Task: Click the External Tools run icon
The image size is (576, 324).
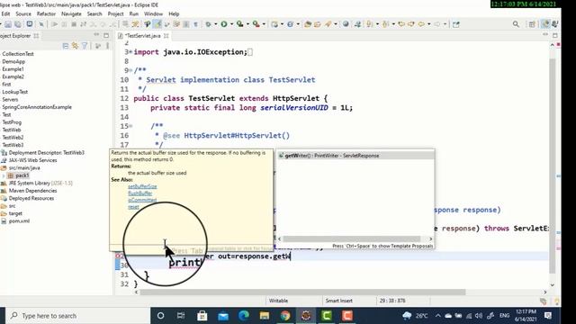Action: click(256, 24)
